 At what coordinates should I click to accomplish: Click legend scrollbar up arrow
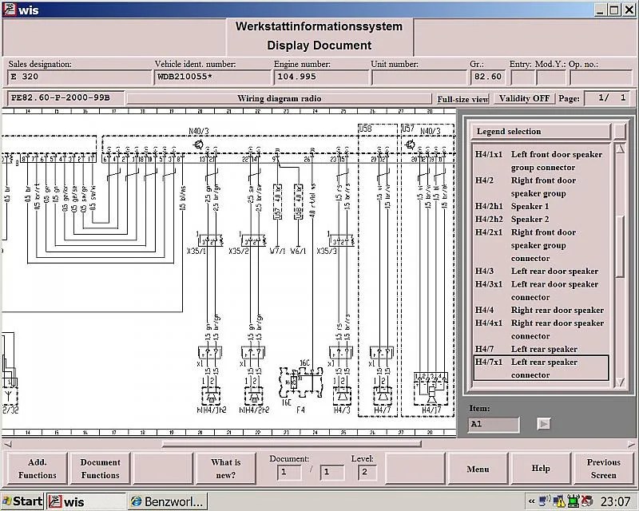620,149
